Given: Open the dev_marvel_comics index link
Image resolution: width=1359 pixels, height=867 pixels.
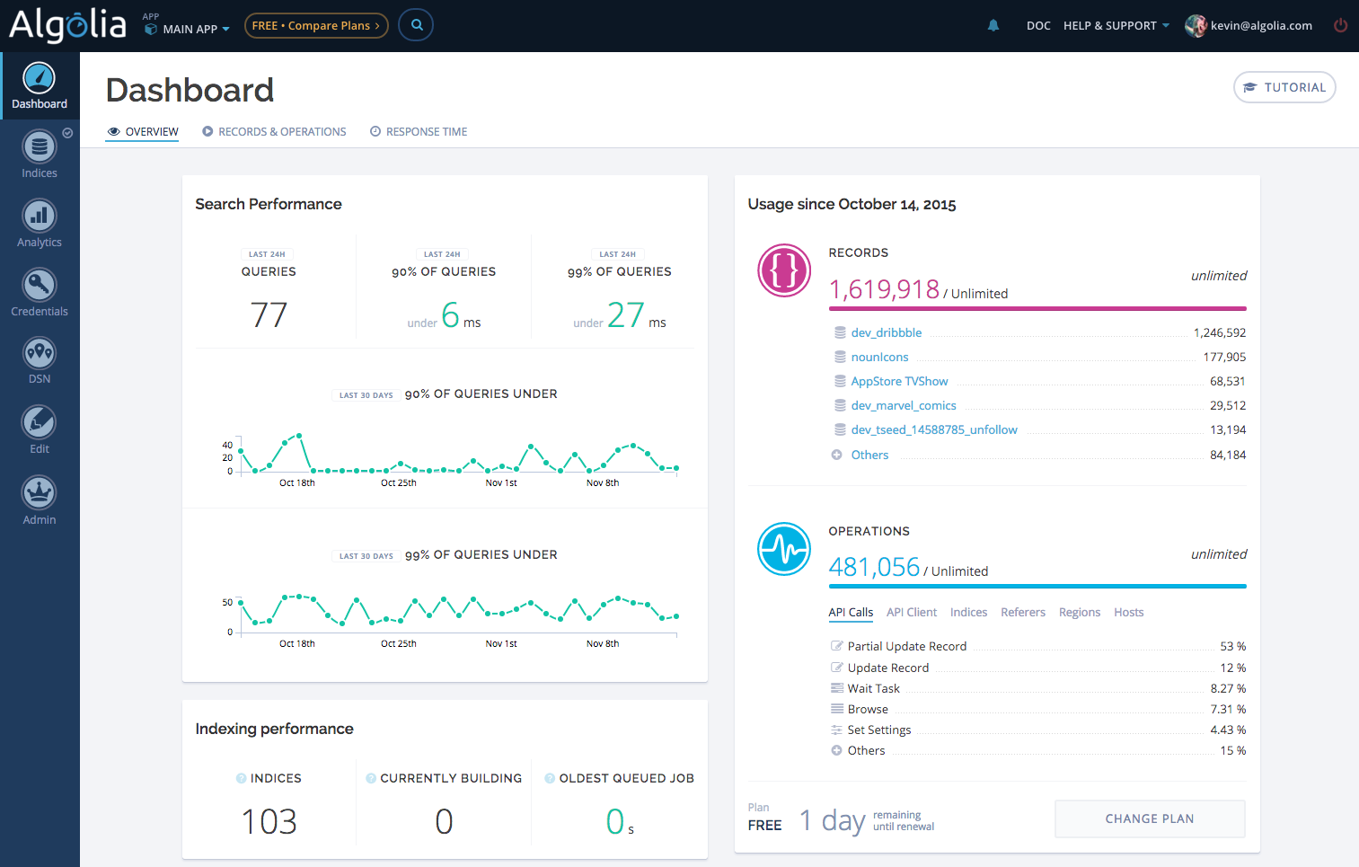Looking at the screenshot, I should pos(904,405).
